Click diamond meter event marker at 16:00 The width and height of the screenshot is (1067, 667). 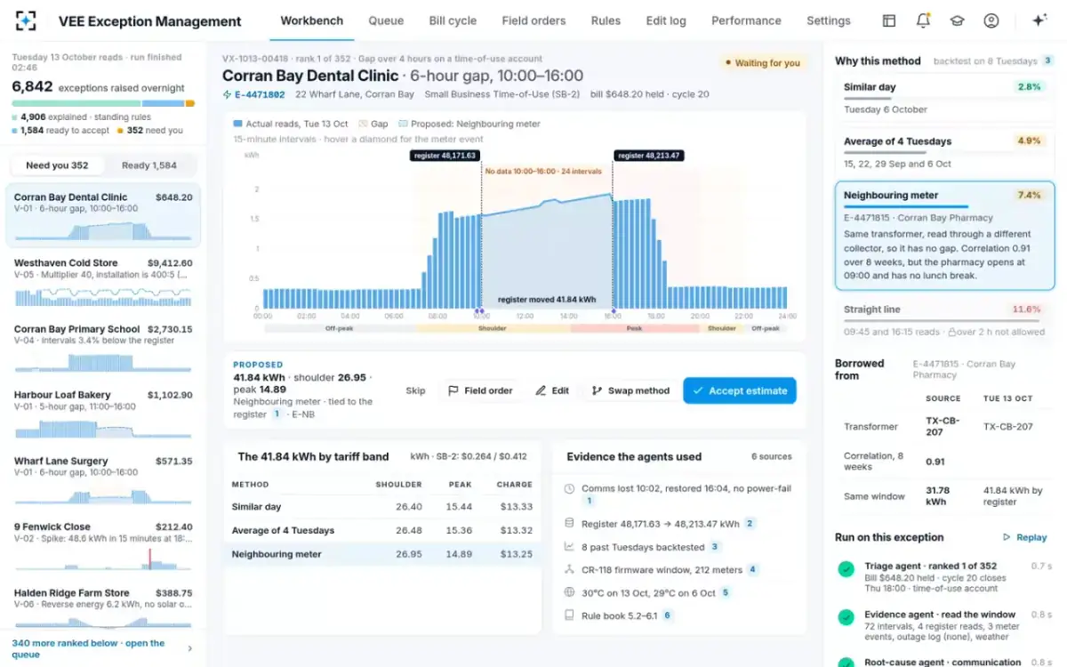[613, 311]
